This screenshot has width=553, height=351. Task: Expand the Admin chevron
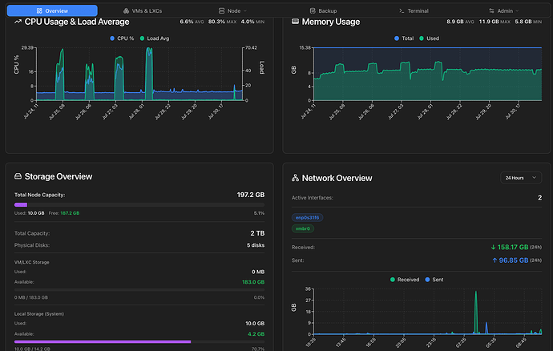518,11
